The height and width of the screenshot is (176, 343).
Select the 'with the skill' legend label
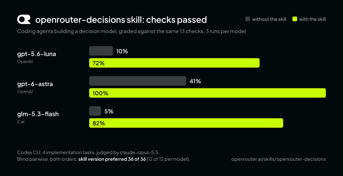312,19
